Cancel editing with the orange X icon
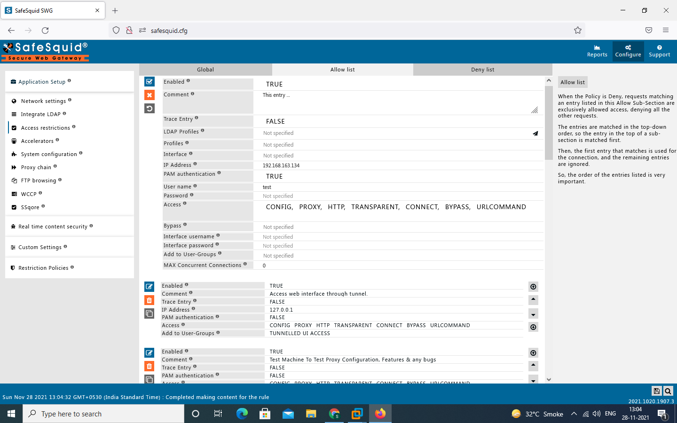Image resolution: width=677 pixels, height=423 pixels. click(150, 95)
